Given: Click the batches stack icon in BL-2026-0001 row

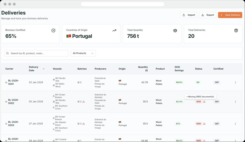Looking at the screenshot, I should [x=78, y=82].
